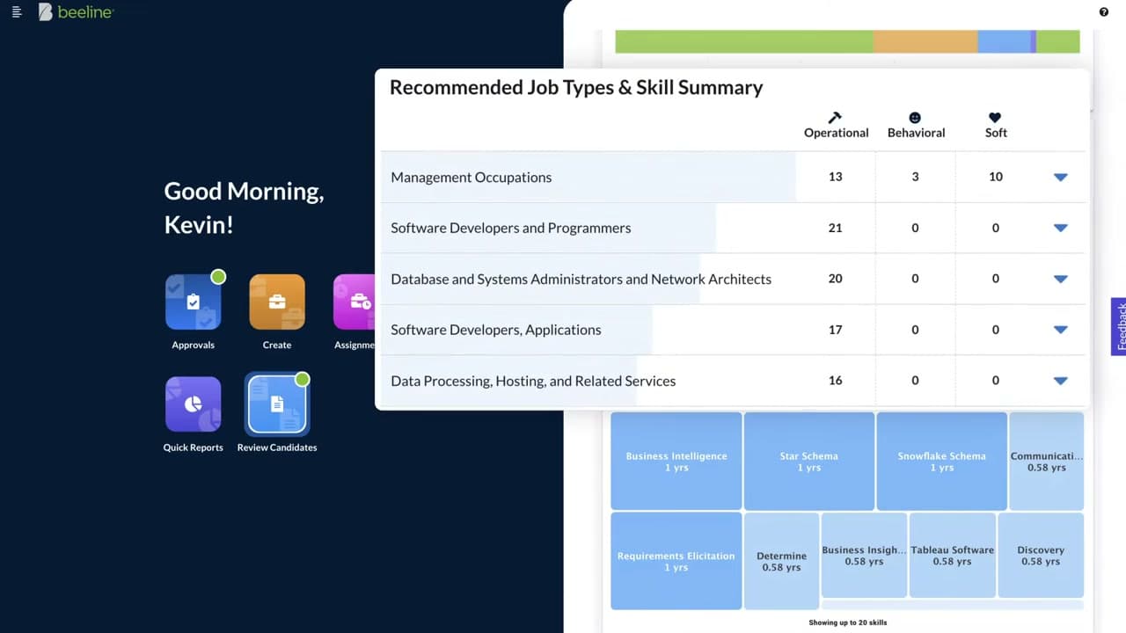
Task: Open the Approvals tile
Action: point(194,302)
